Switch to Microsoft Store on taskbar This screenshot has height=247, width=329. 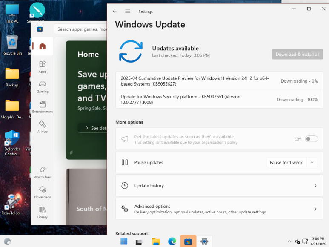pyautogui.click(x=188, y=241)
